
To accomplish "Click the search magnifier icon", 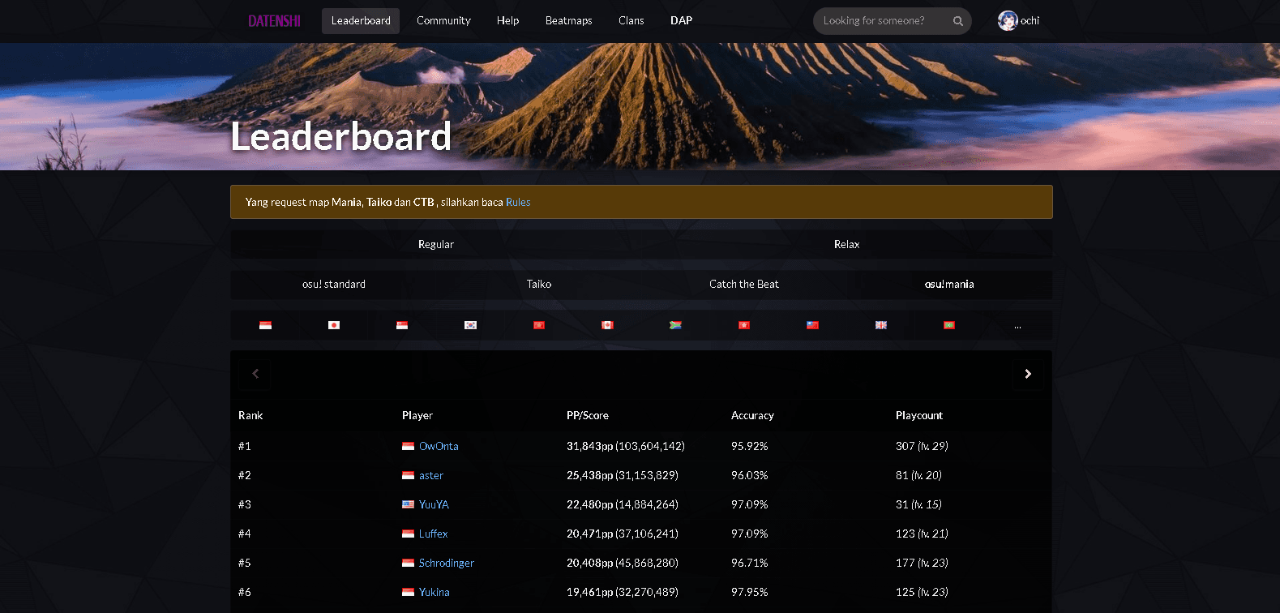I will tap(958, 21).
